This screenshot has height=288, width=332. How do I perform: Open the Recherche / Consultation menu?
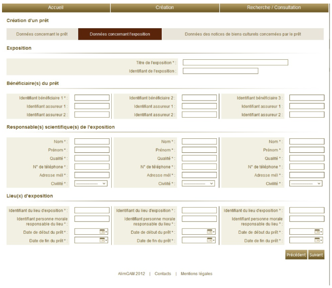274,8
